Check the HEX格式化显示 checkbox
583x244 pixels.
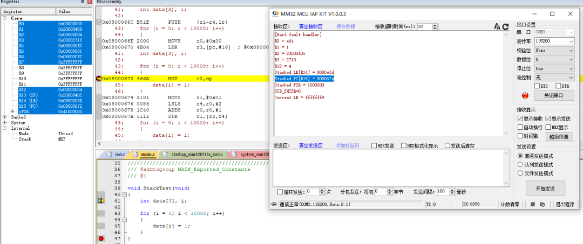point(403,146)
